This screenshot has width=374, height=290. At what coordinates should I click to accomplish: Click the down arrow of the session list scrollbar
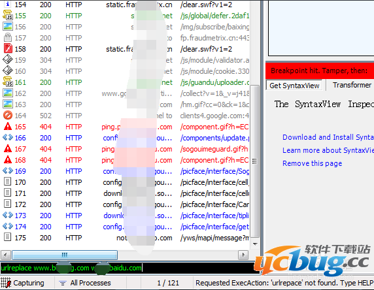coord(255,244)
